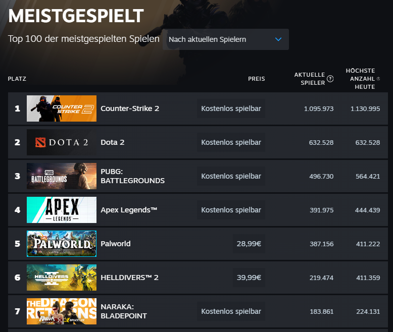
Task: Click the dropdown chevron arrow
Action: click(x=278, y=39)
